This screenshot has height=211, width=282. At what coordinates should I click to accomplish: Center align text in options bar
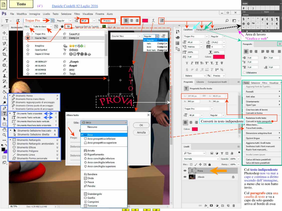pos(132,21)
